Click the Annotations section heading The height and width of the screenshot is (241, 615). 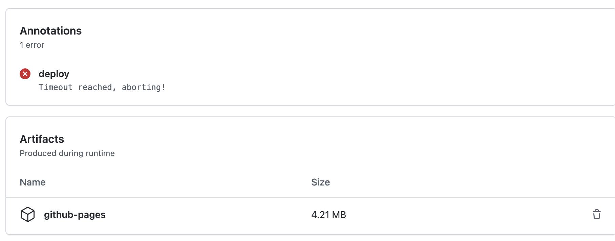pyautogui.click(x=51, y=31)
